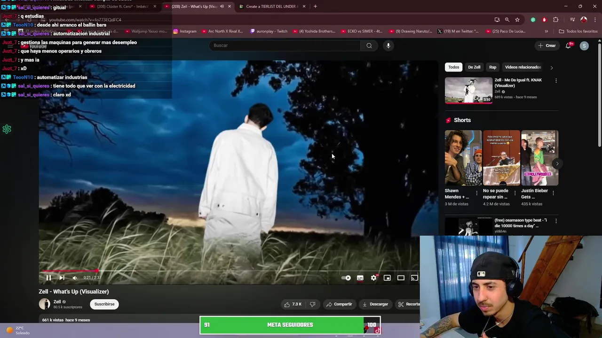Viewport: 602px width, 338px height.
Task: Open options for No se puede rapear short
Action: coord(515,193)
